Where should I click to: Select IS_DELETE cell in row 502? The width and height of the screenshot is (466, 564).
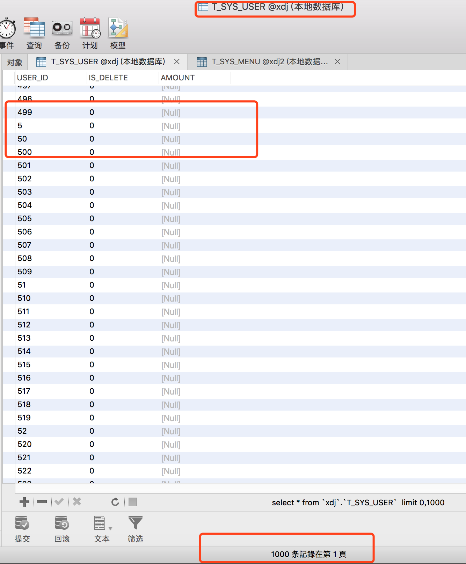tap(123, 179)
